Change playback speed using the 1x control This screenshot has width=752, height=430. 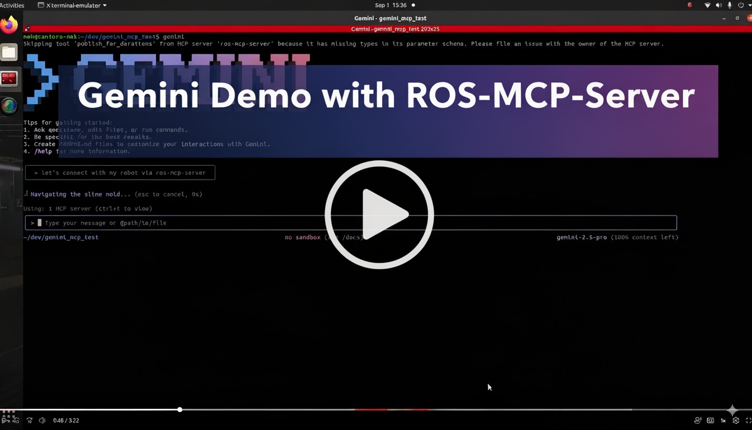click(723, 420)
